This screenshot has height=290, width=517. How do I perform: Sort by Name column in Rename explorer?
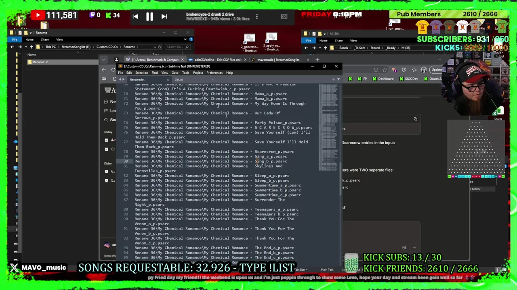coord(32,55)
